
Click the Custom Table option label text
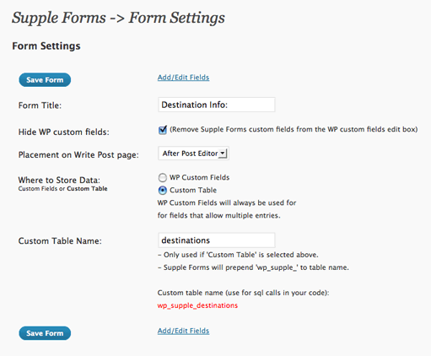pos(193,190)
